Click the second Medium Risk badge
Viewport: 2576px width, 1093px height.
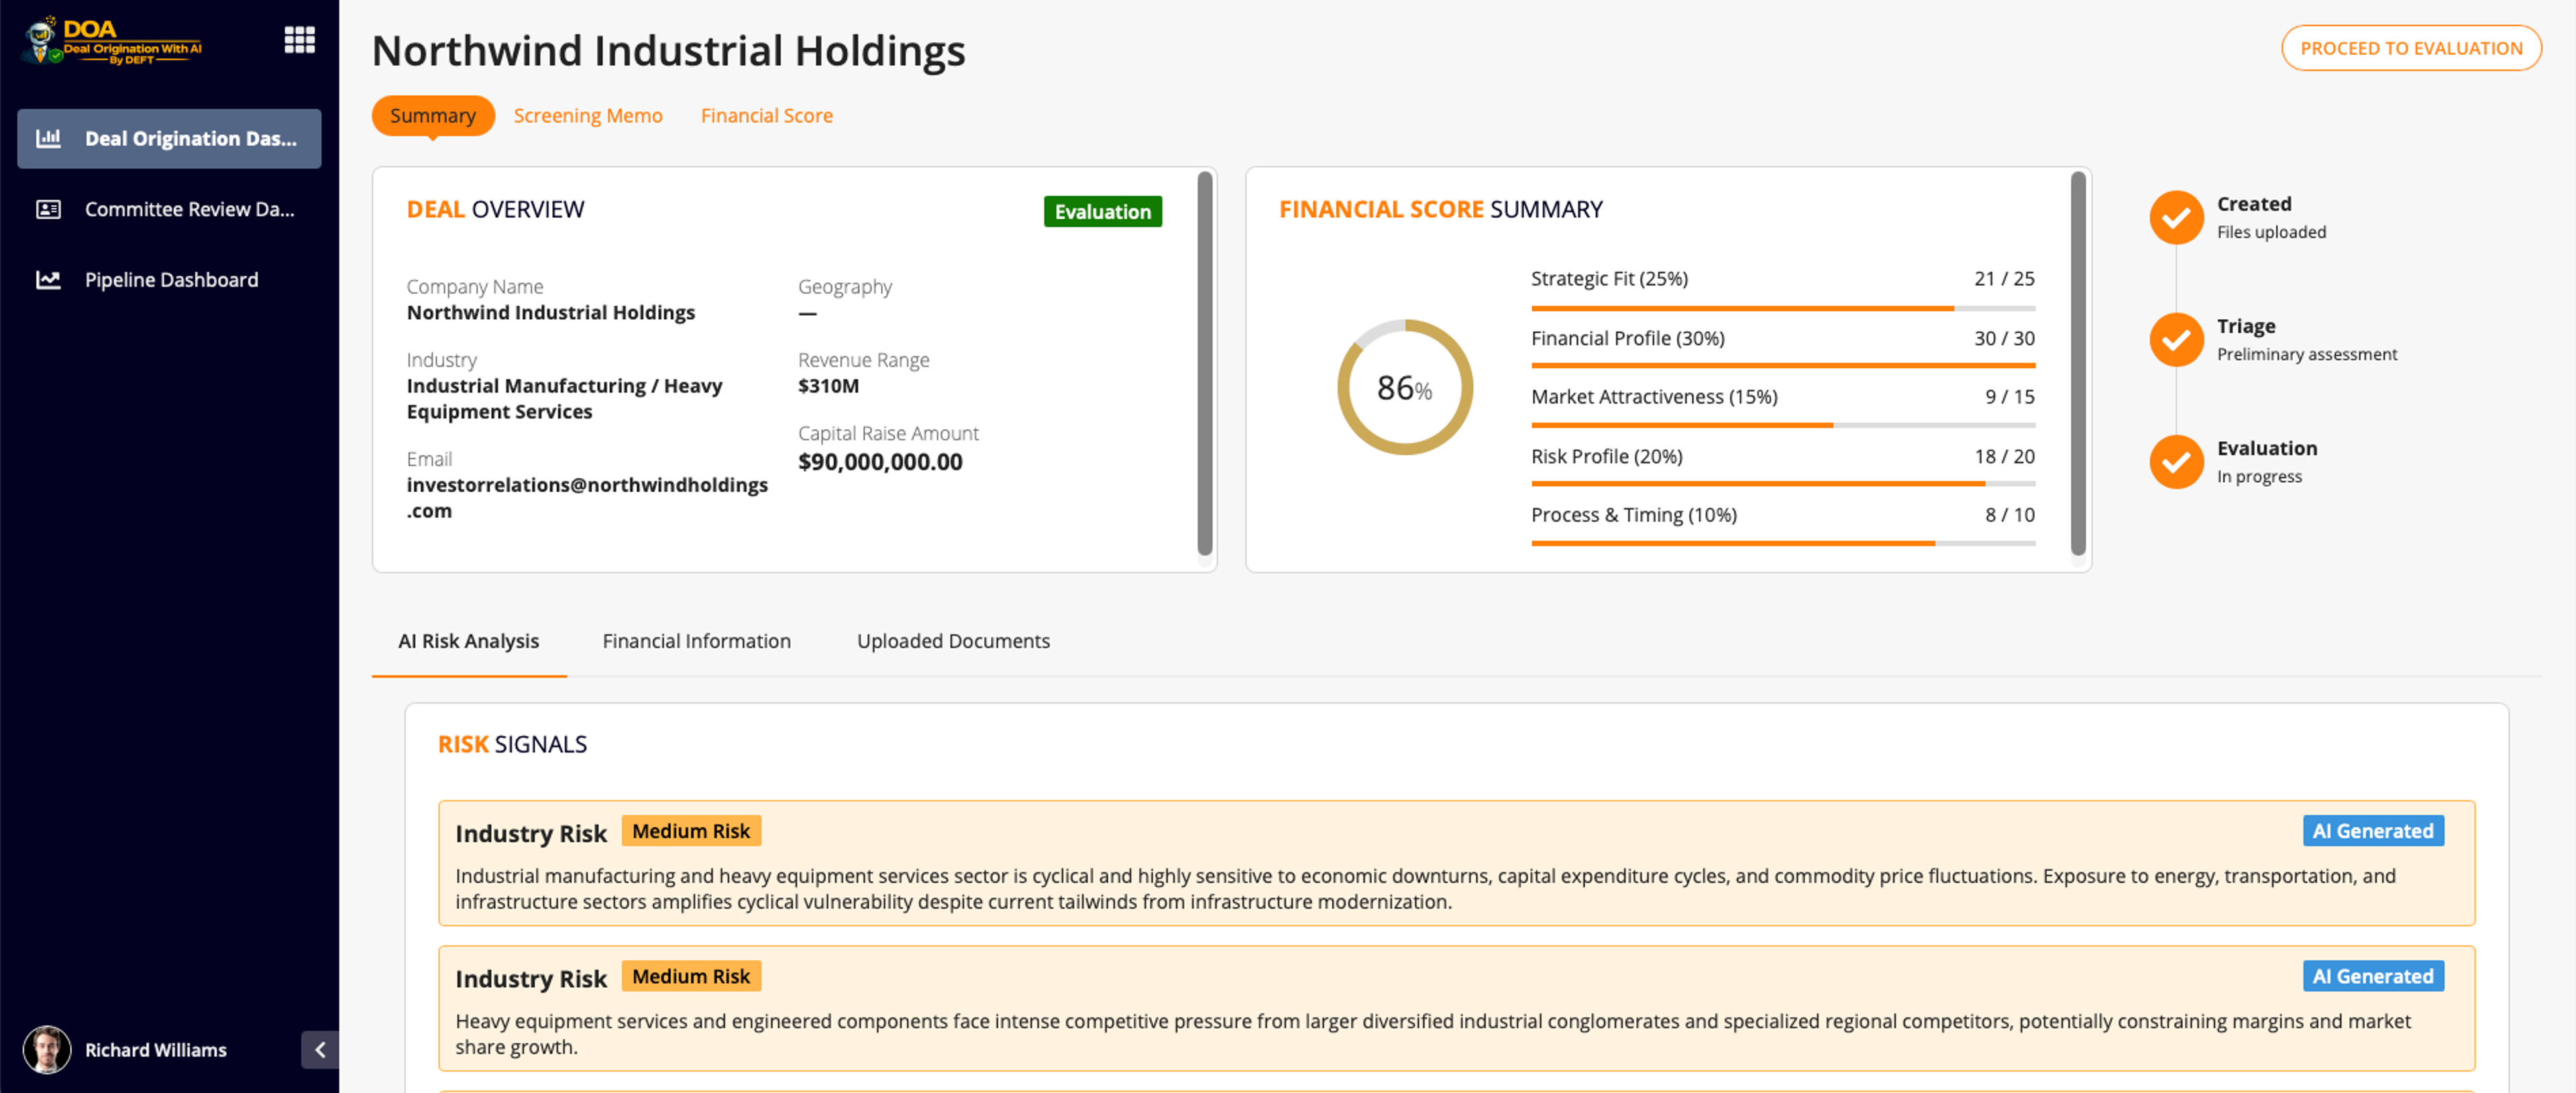coord(691,976)
